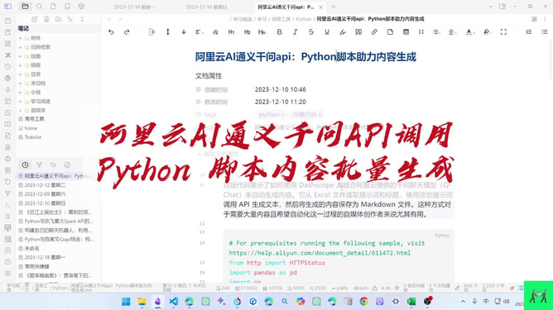Switch to the 2023-12-10 星期日 tab
The image size is (553, 310).
[x=207, y=7]
